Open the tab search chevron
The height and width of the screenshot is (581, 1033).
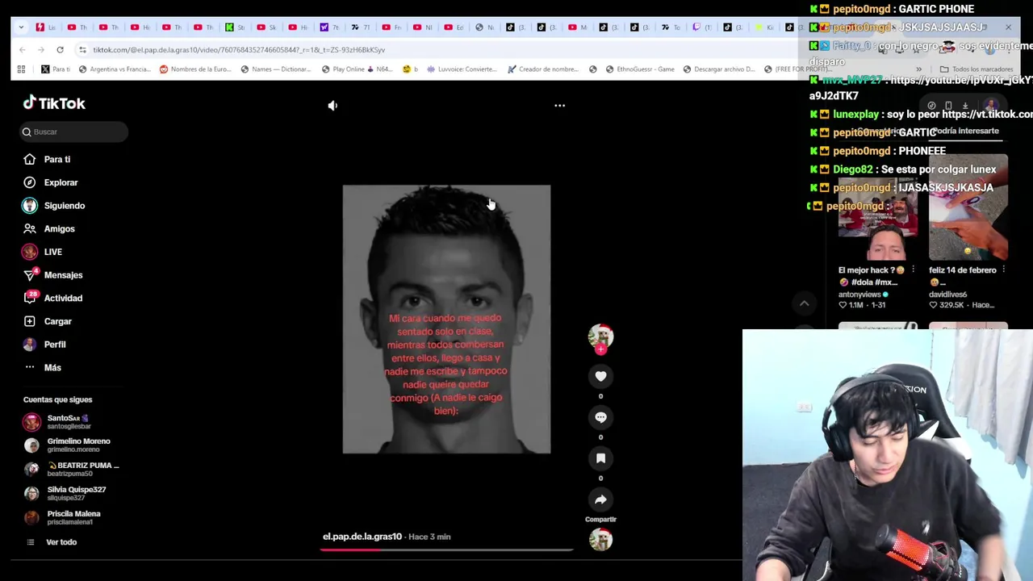click(19, 27)
